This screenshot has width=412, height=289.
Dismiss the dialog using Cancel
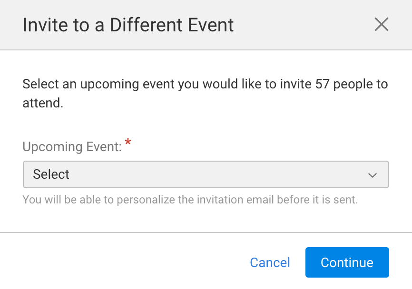pos(270,262)
